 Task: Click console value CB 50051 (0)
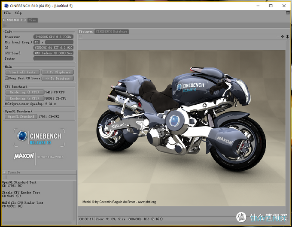(x=12, y=206)
